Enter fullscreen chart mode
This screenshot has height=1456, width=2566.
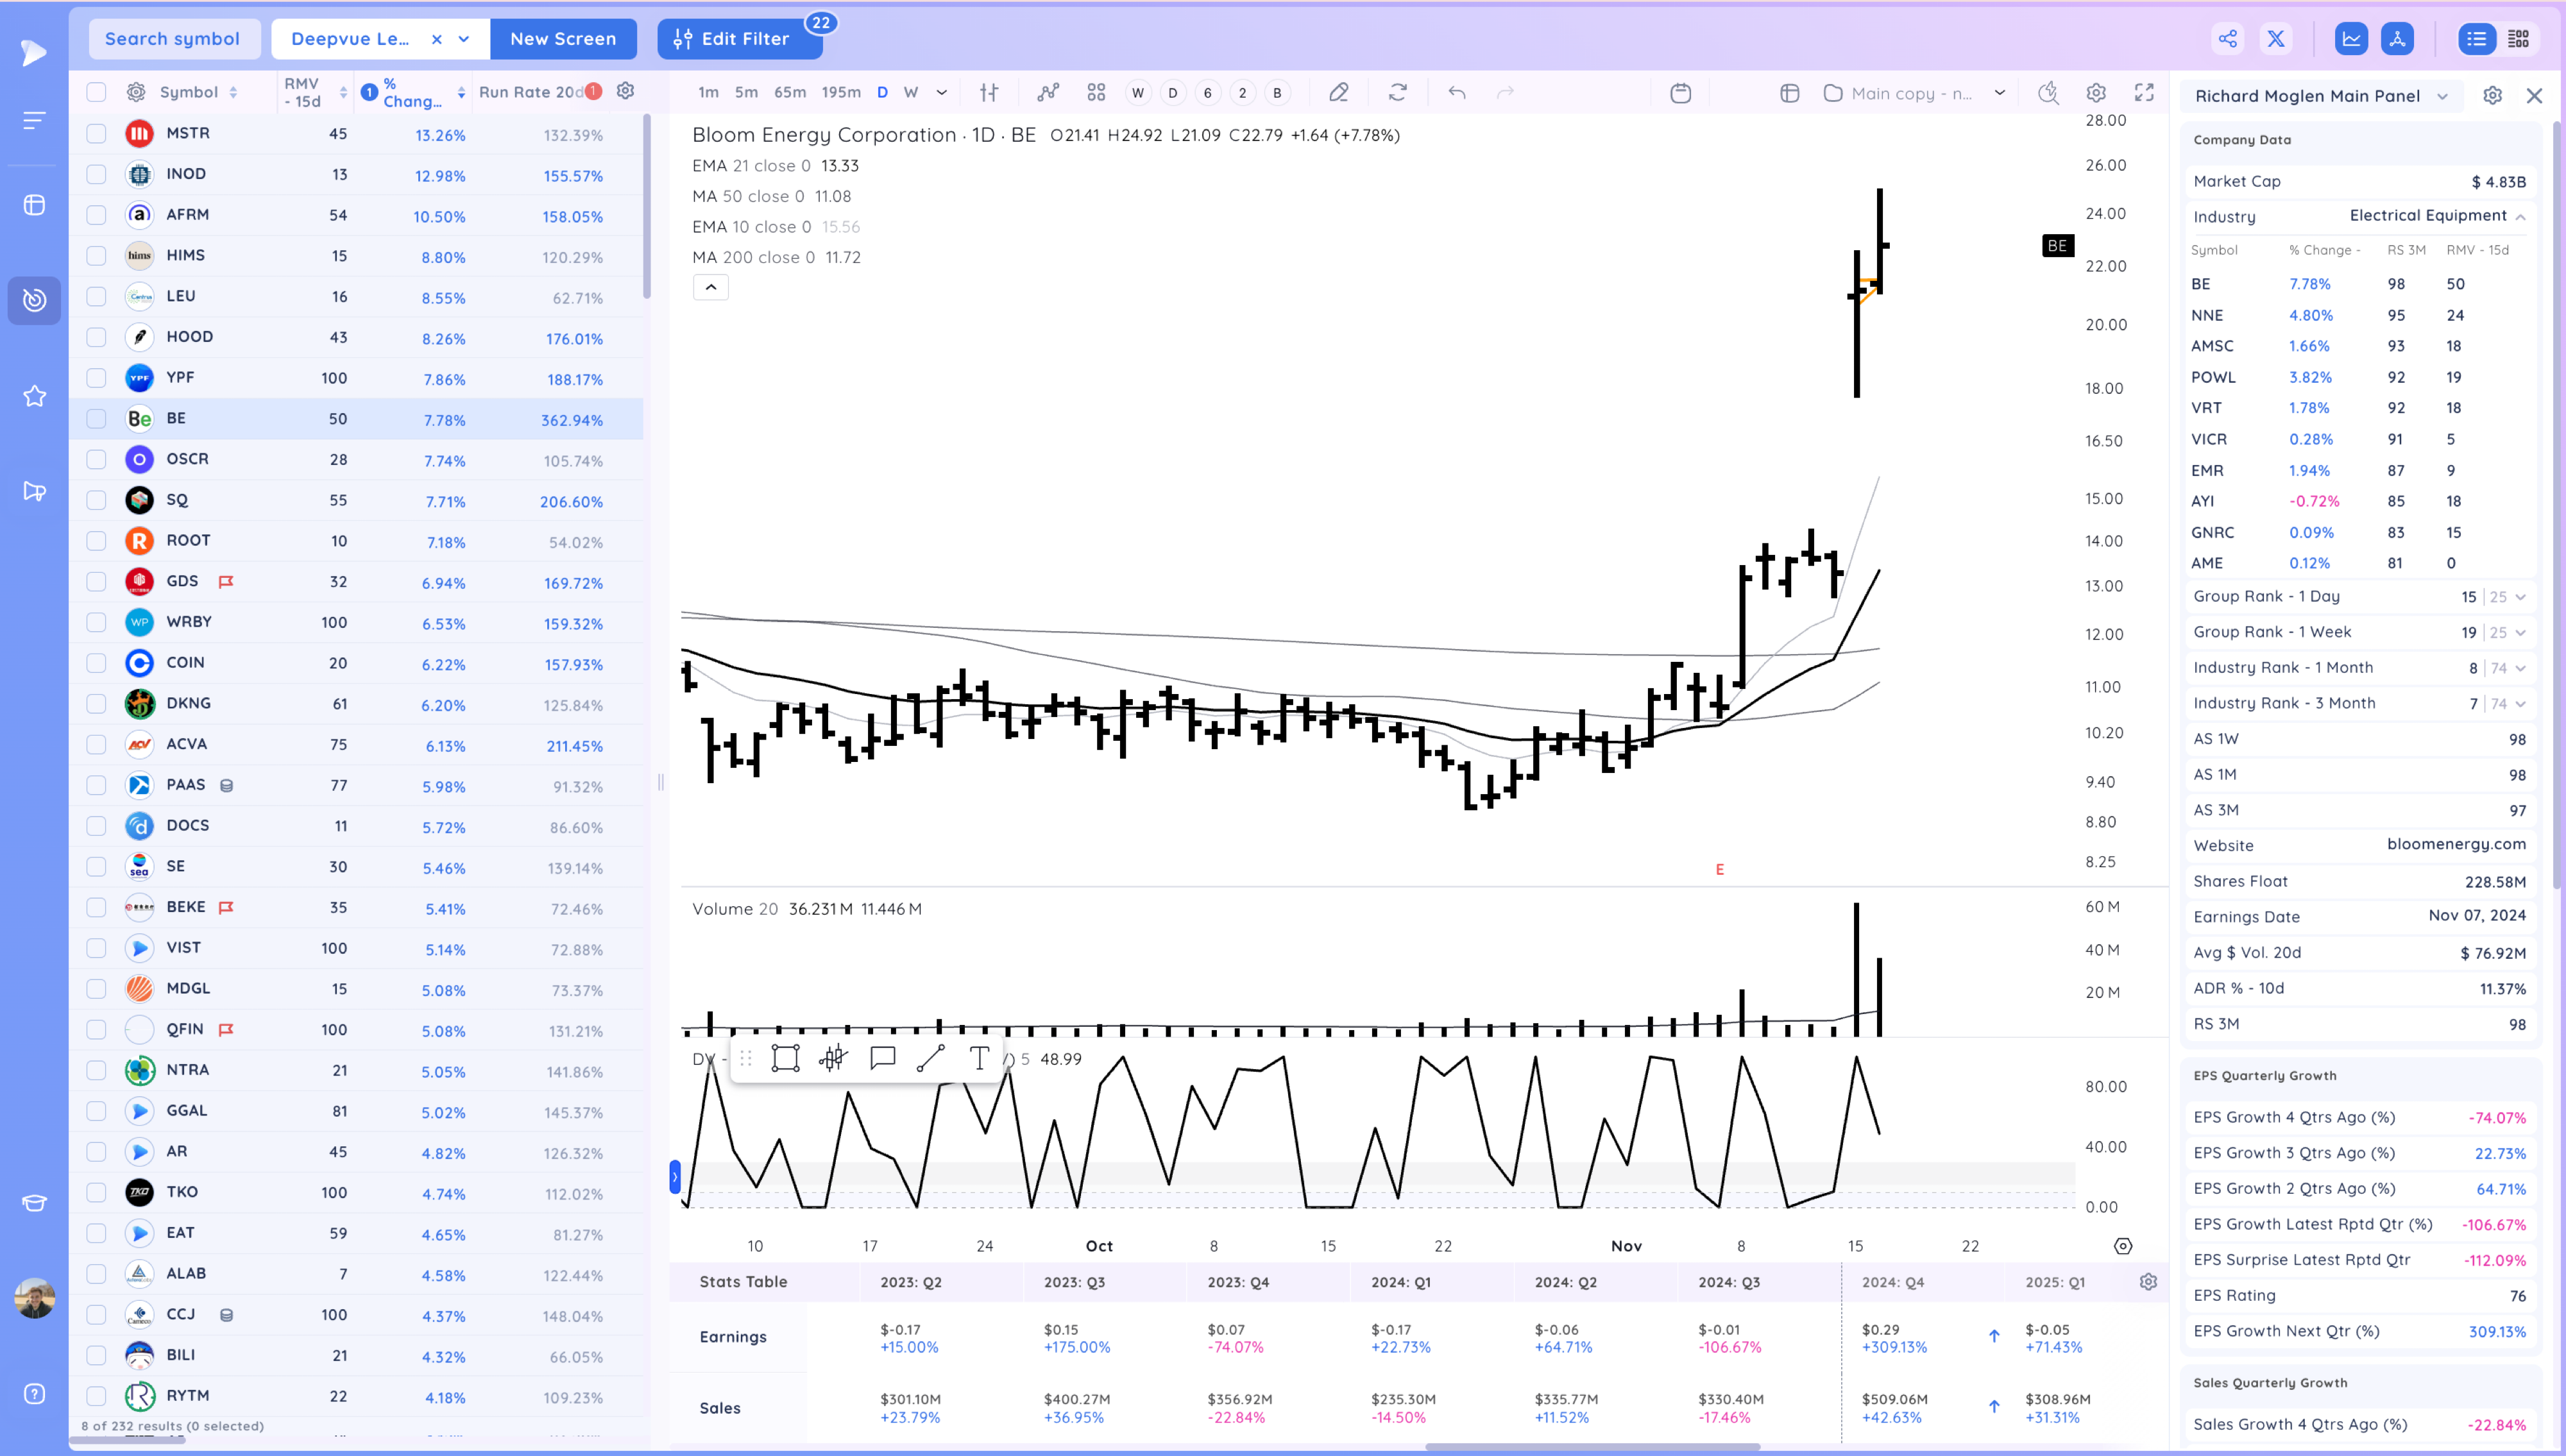point(2144,93)
